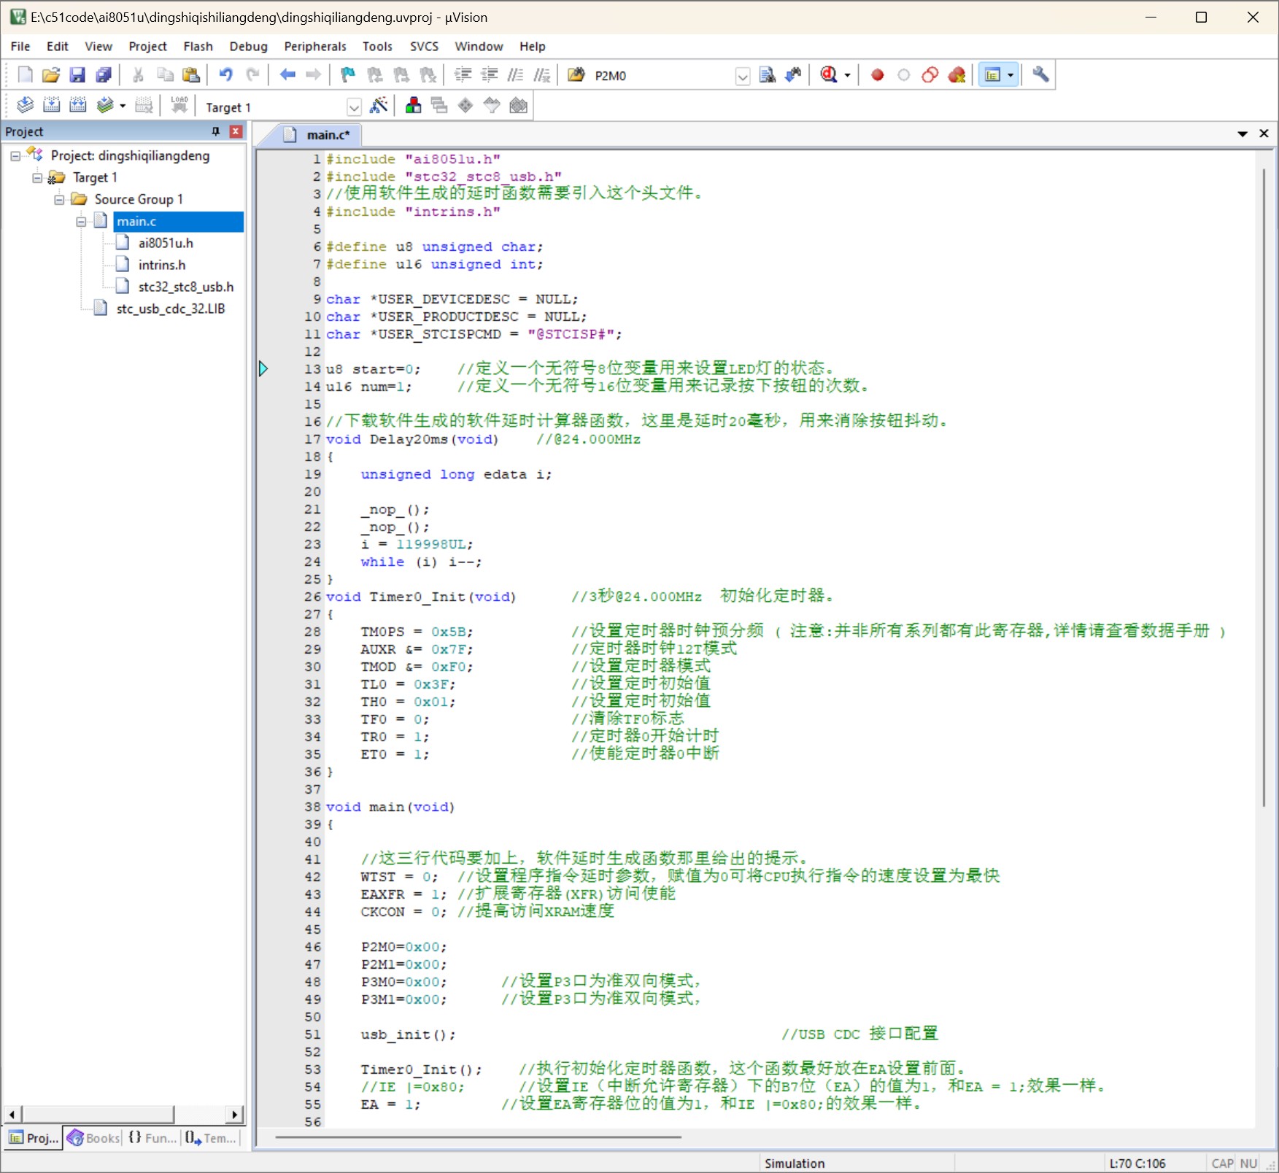Cut selection with scissors icon
The height and width of the screenshot is (1173, 1279).
pyautogui.click(x=138, y=75)
